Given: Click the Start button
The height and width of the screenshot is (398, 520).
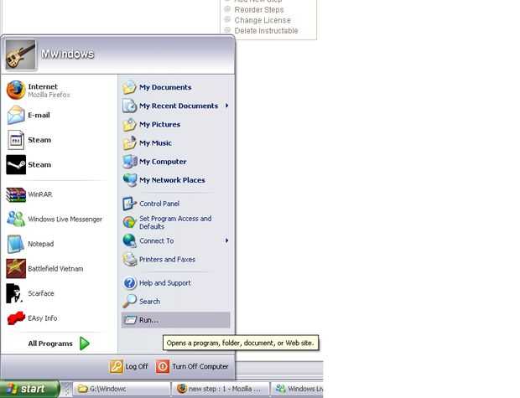Looking at the screenshot, I should click(x=29, y=389).
